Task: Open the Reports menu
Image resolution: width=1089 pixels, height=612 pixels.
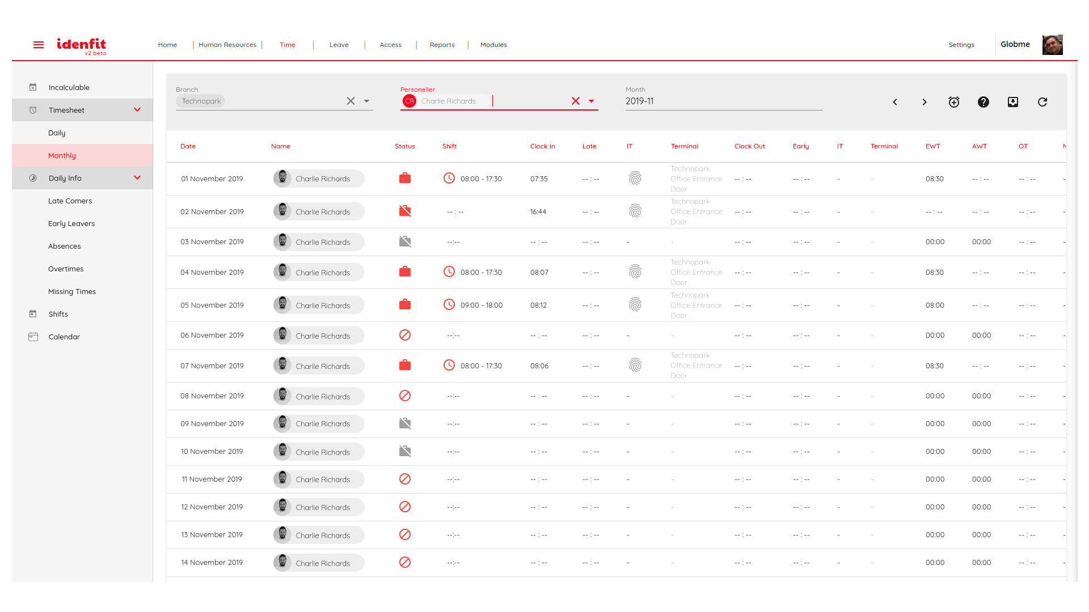Action: [x=442, y=45]
